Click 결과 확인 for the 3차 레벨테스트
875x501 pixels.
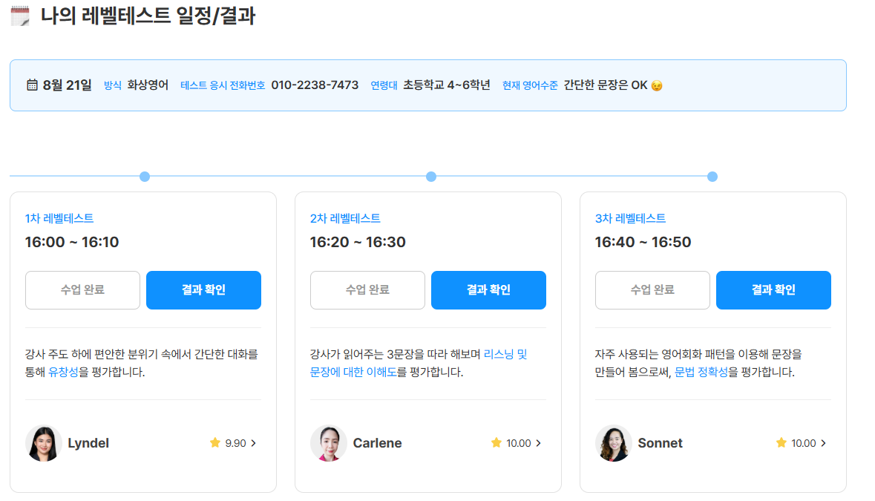[x=773, y=290]
